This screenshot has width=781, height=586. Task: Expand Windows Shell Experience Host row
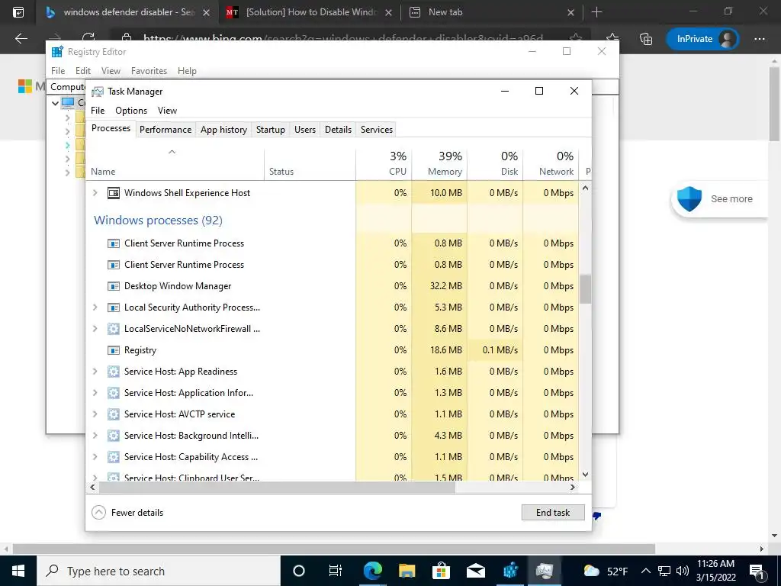pos(95,193)
